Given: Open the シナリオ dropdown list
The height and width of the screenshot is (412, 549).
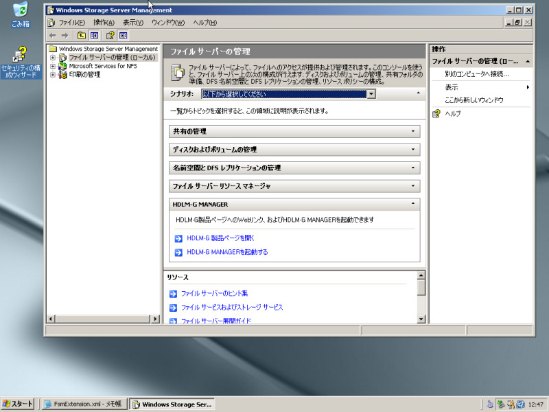Looking at the screenshot, I should 371,94.
